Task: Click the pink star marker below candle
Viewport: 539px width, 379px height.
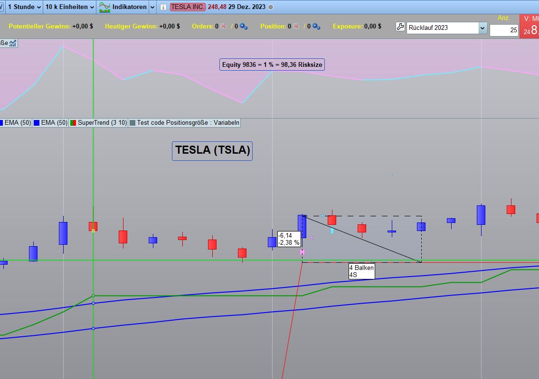Action: [302, 252]
